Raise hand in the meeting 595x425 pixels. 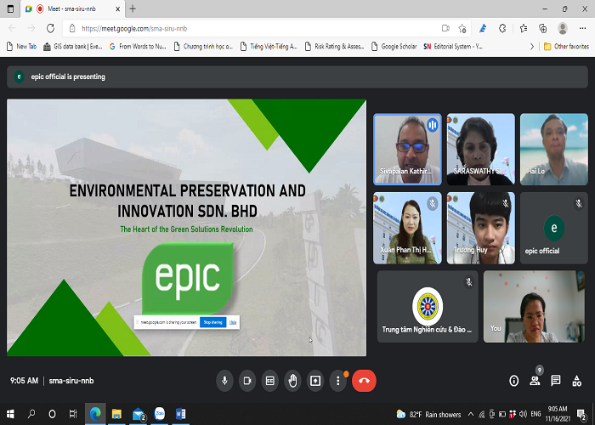[x=293, y=381]
